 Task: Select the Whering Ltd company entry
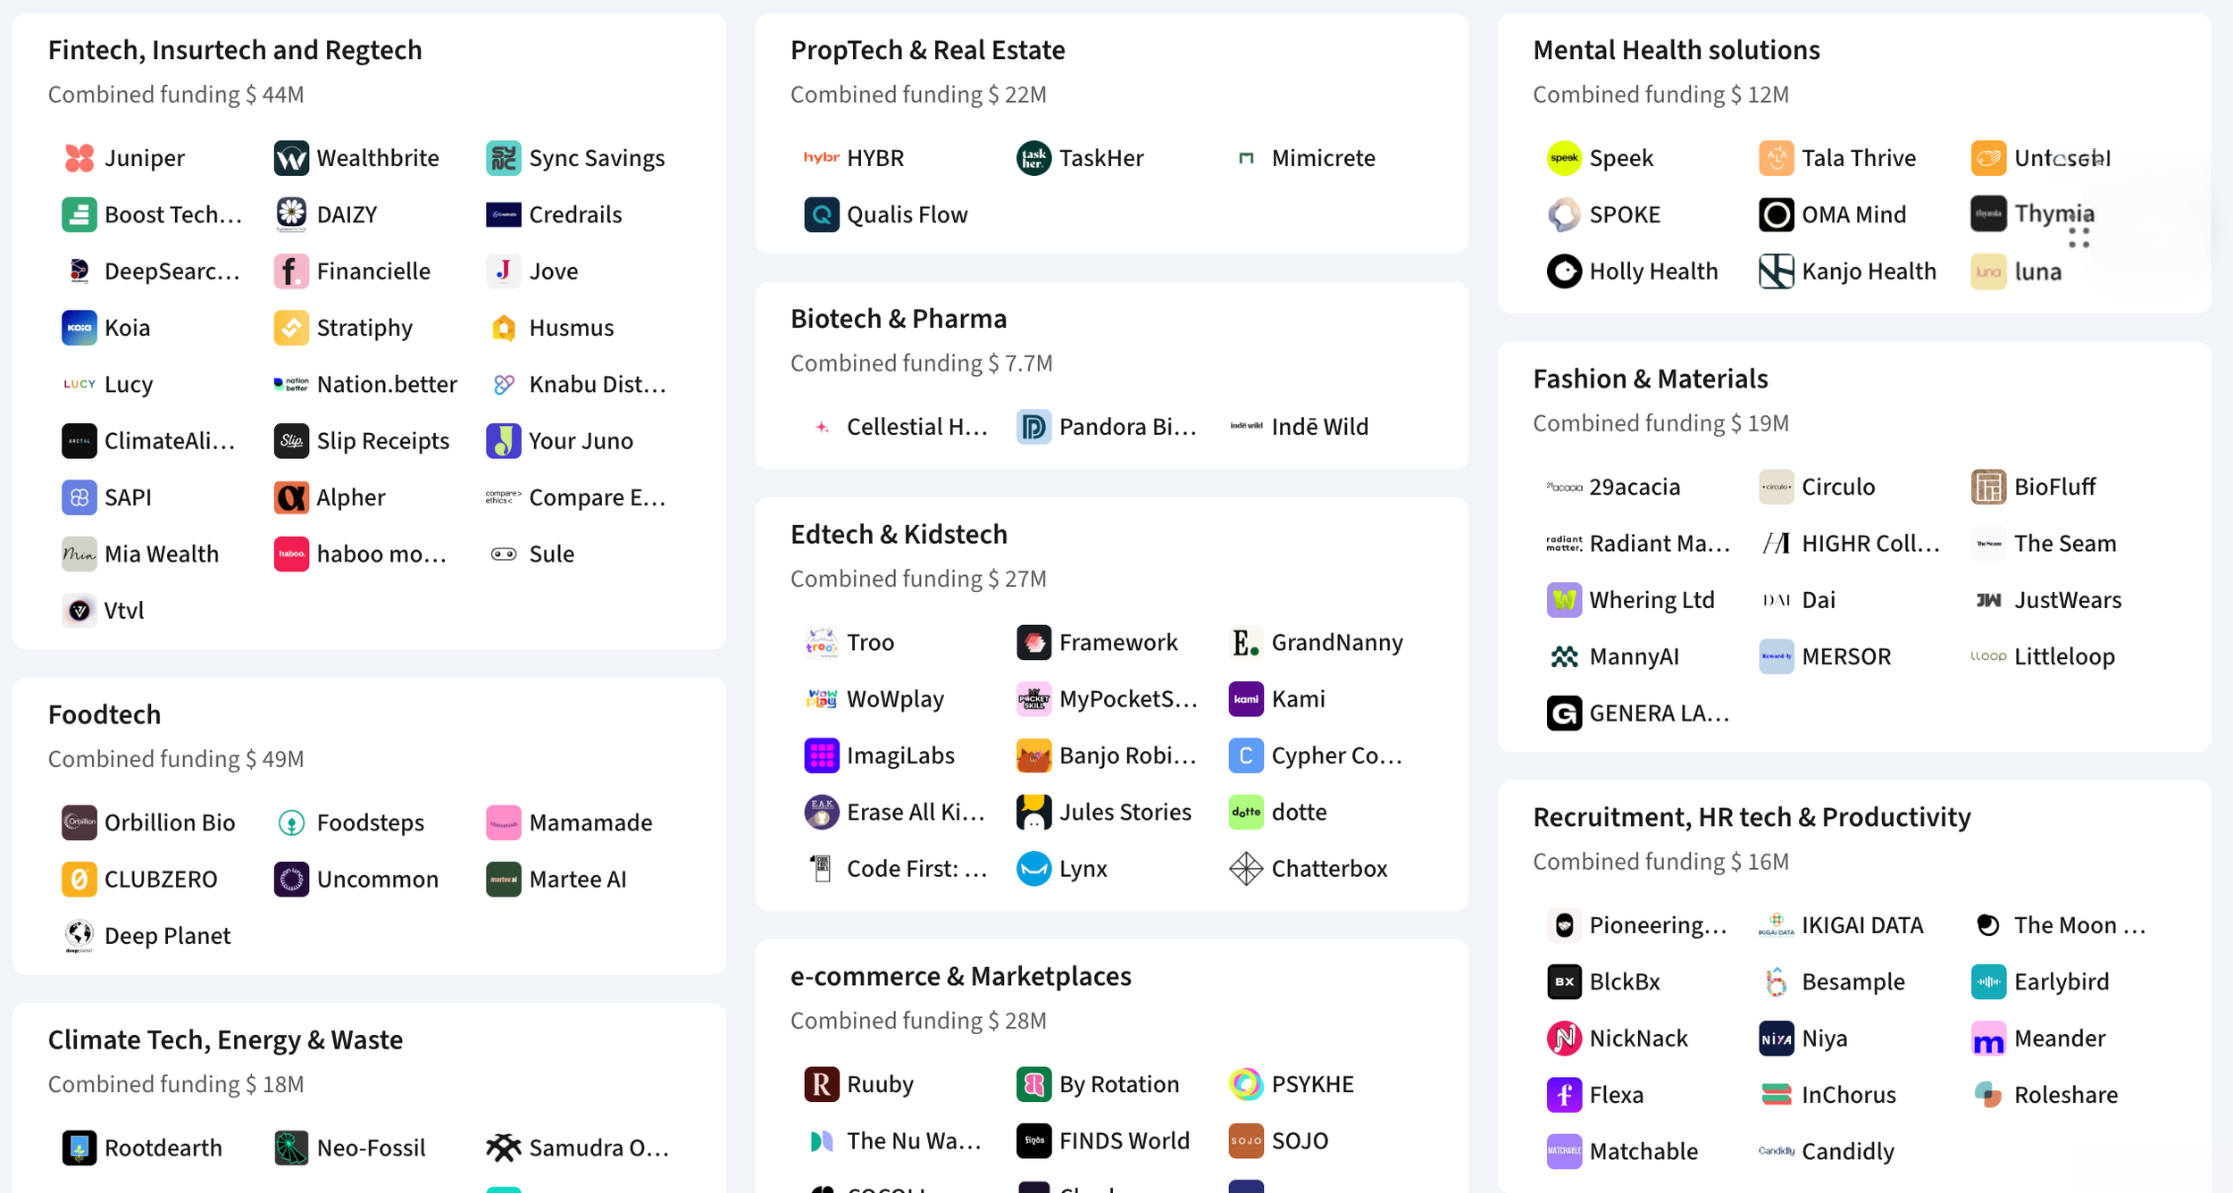1631,600
